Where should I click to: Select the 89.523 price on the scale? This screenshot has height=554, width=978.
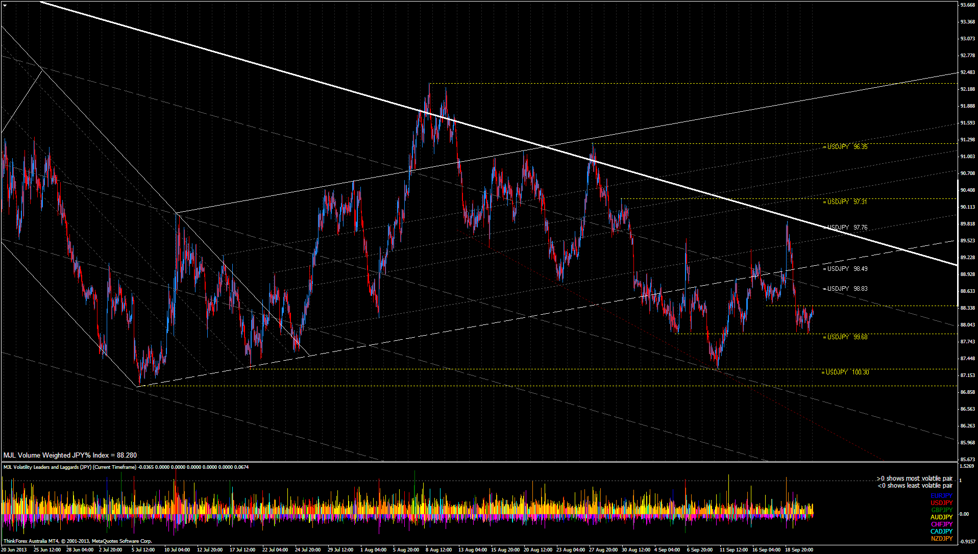968,241
